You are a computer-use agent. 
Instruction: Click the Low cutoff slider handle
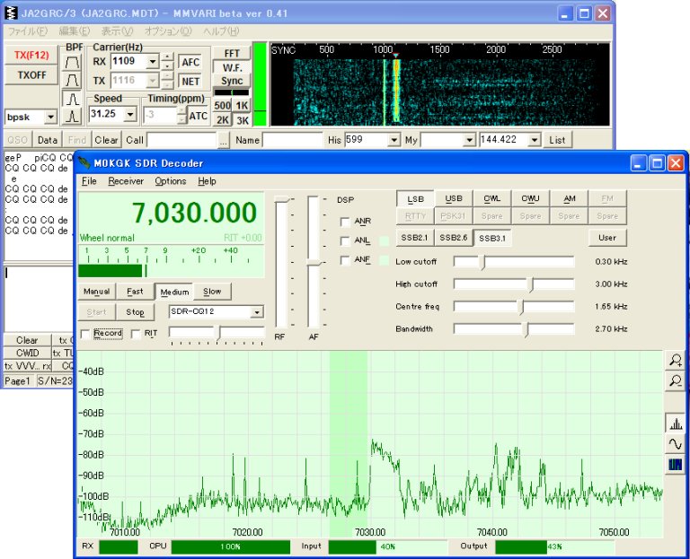click(x=482, y=262)
